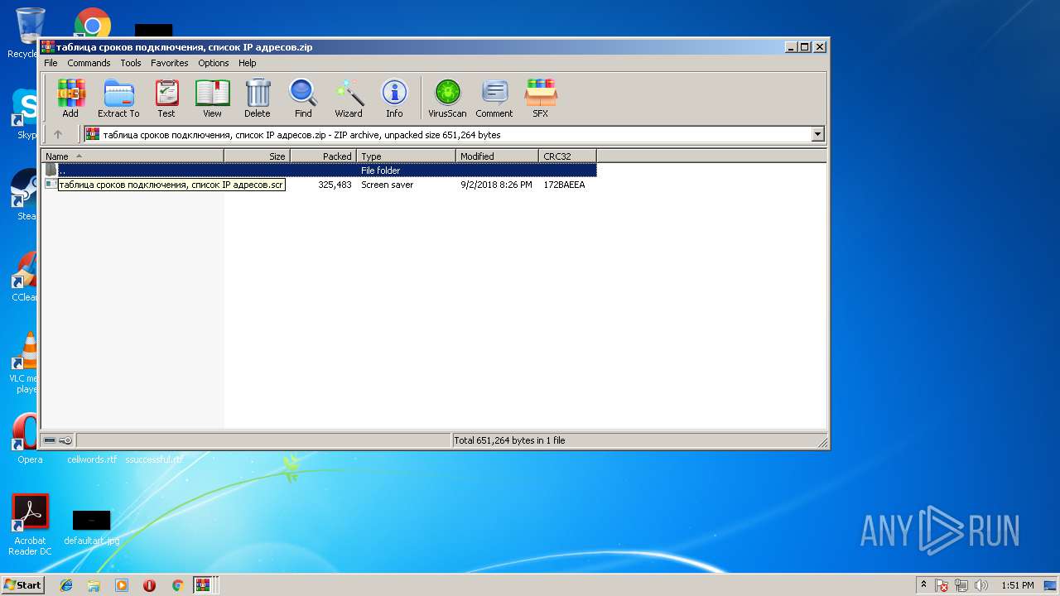Screen dimensions: 1060x596
Task: Click the Delete trash can icon
Action: pyautogui.click(x=258, y=99)
